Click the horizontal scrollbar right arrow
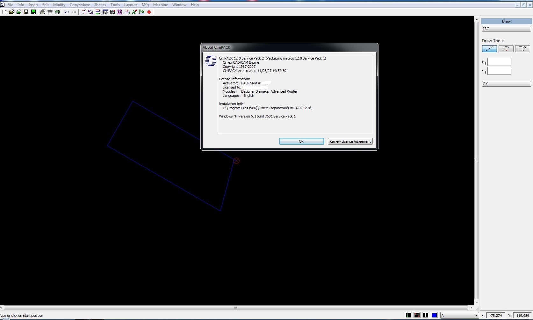The height and width of the screenshot is (320, 533). click(x=471, y=308)
